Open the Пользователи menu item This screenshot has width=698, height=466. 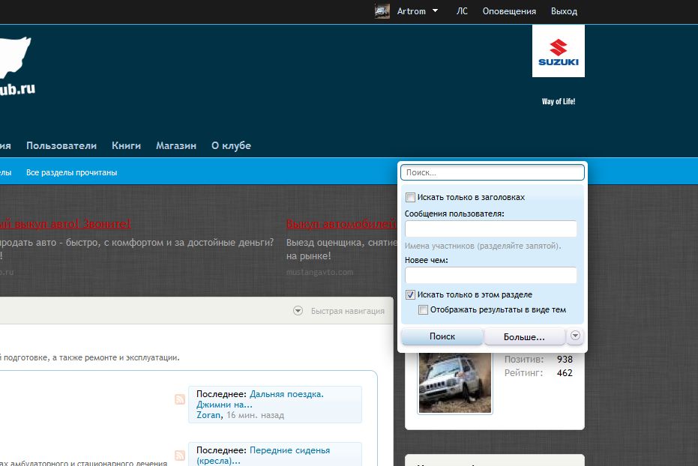click(x=61, y=146)
